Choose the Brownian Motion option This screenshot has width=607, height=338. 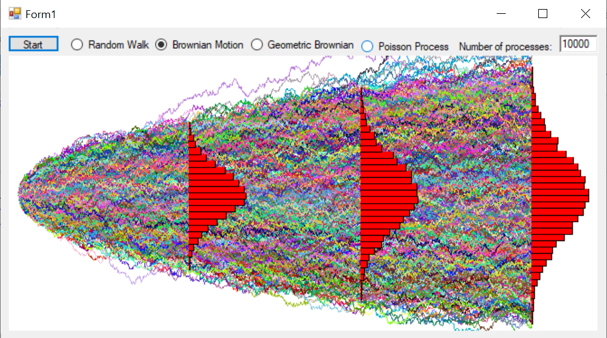161,45
